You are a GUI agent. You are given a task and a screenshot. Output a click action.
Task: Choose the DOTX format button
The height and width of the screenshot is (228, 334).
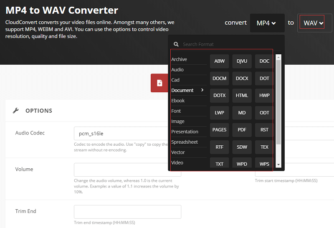click(x=220, y=96)
